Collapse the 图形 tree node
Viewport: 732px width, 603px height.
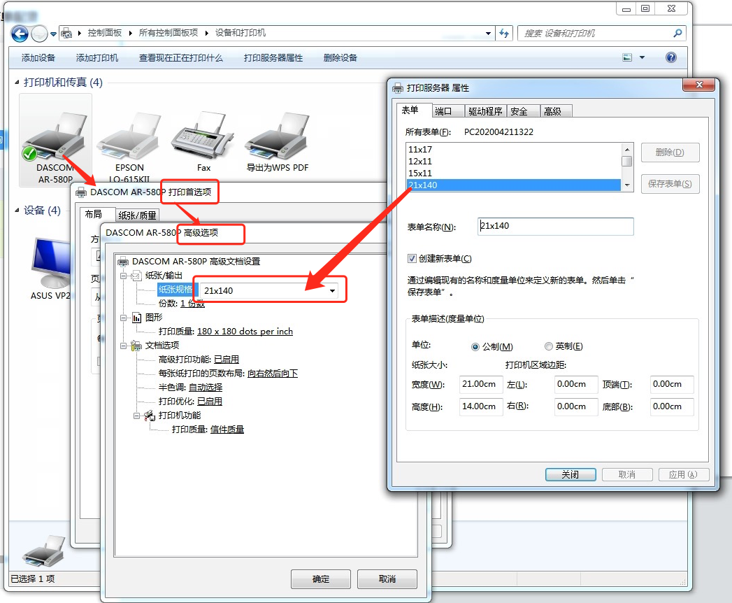pyautogui.click(x=123, y=318)
